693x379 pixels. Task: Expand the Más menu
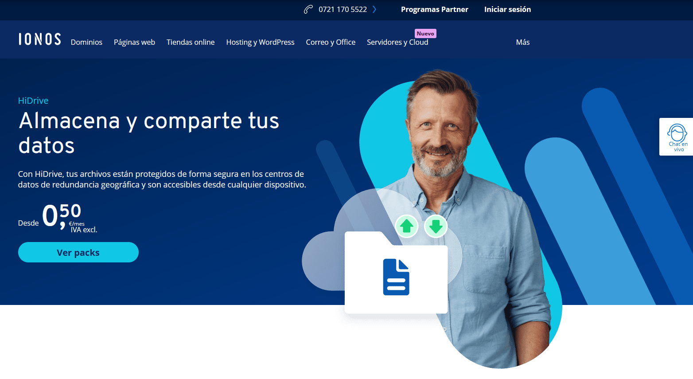[x=523, y=42]
